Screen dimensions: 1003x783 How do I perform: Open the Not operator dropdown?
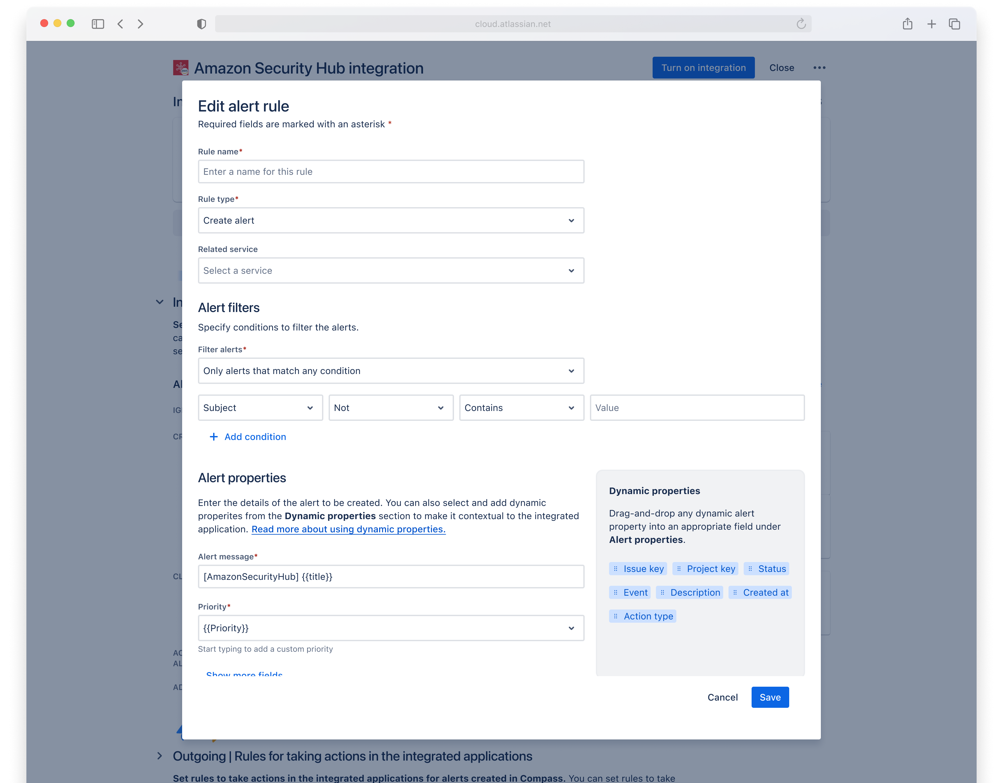pos(391,408)
